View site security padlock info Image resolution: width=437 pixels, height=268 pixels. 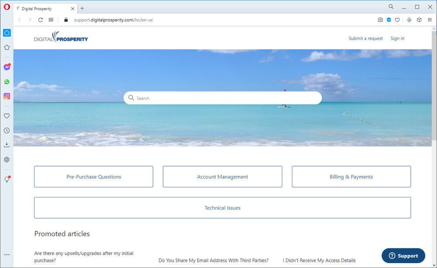point(66,20)
